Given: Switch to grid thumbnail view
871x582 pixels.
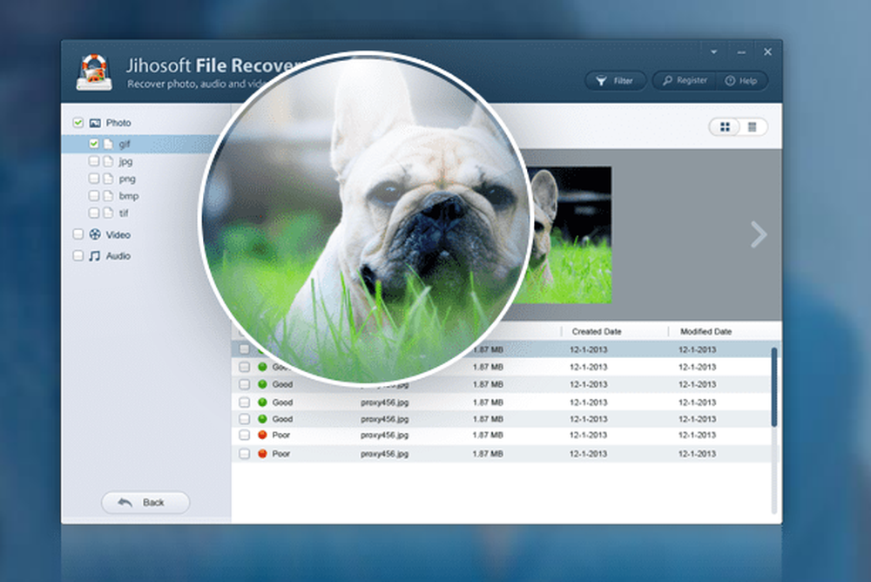Looking at the screenshot, I should click(725, 127).
